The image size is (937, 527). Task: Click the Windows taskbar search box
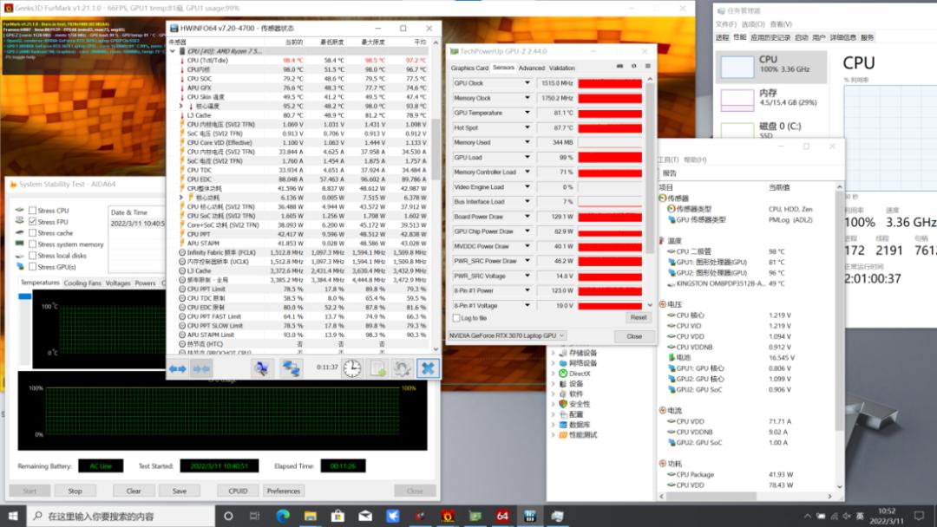[x=130, y=517]
